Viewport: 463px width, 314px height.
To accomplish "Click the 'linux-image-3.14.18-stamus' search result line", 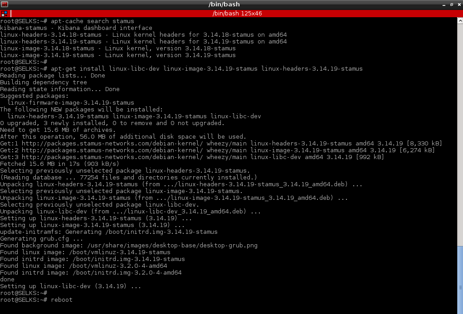I will click(x=118, y=48).
